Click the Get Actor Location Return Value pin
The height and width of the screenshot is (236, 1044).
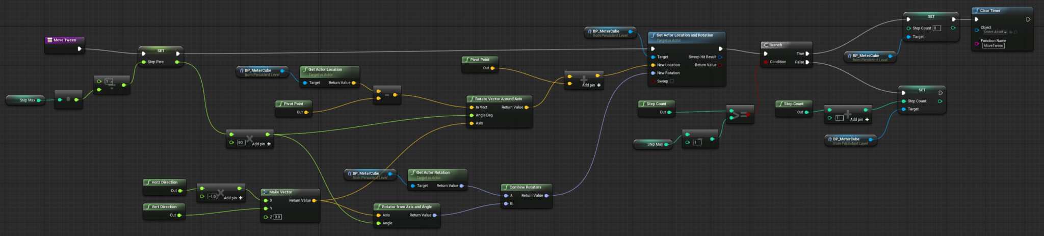click(x=353, y=83)
